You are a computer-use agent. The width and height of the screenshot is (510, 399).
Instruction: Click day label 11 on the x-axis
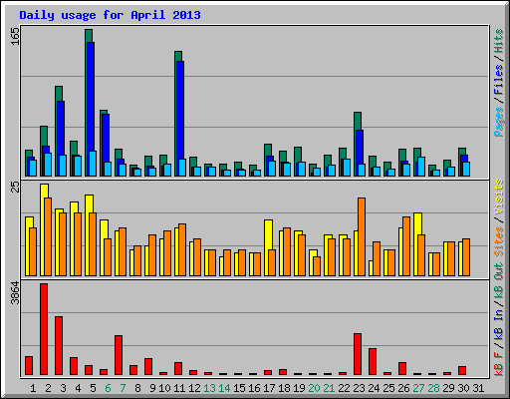pyautogui.click(x=179, y=388)
